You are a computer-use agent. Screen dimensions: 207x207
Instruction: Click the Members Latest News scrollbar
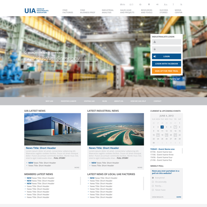click(80, 181)
